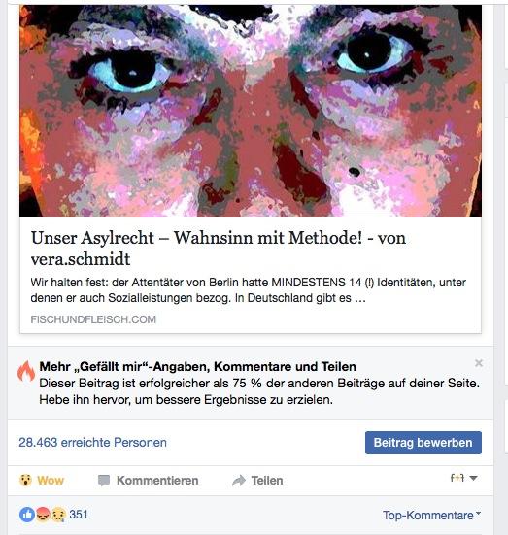The height and width of the screenshot is (535, 508).
Task: Click the page identity icon beside Teilen
Action: tap(457, 478)
